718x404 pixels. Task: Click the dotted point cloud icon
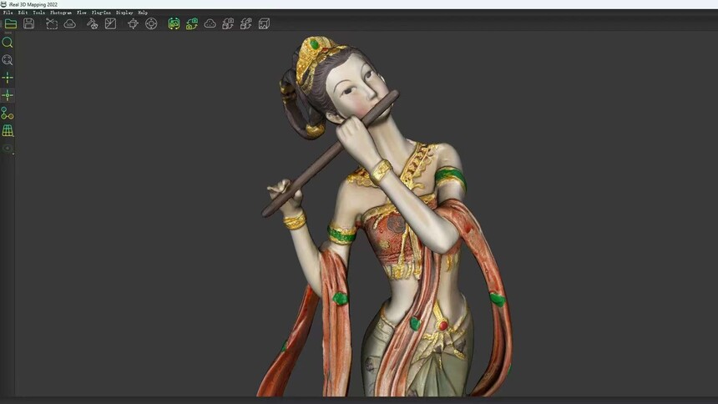[x=210, y=23]
